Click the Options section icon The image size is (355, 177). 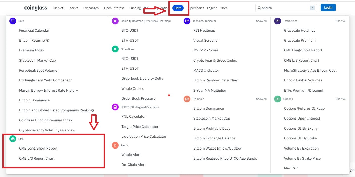click(x=277, y=99)
